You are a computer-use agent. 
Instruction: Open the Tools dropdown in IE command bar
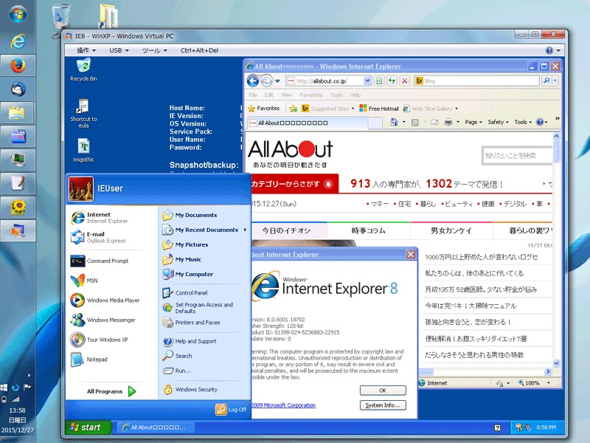pyautogui.click(x=523, y=122)
